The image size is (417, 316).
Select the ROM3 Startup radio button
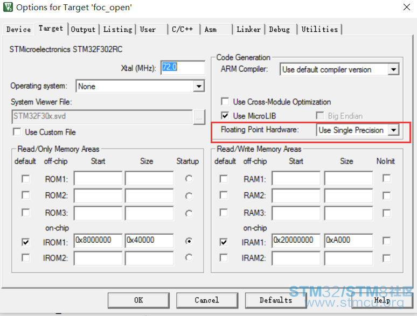click(x=189, y=213)
